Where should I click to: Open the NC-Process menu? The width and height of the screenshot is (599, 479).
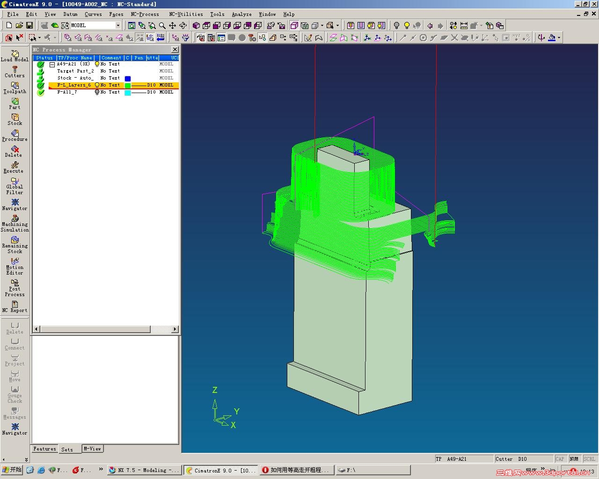(x=145, y=15)
